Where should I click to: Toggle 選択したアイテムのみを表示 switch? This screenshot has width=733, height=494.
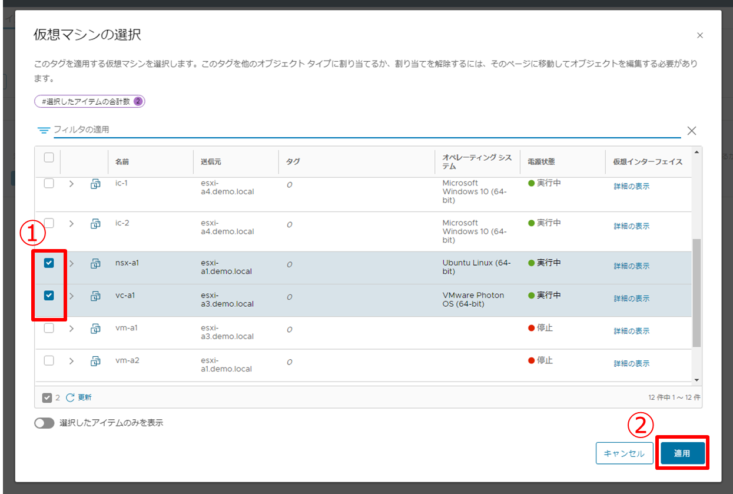pos(44,423)
